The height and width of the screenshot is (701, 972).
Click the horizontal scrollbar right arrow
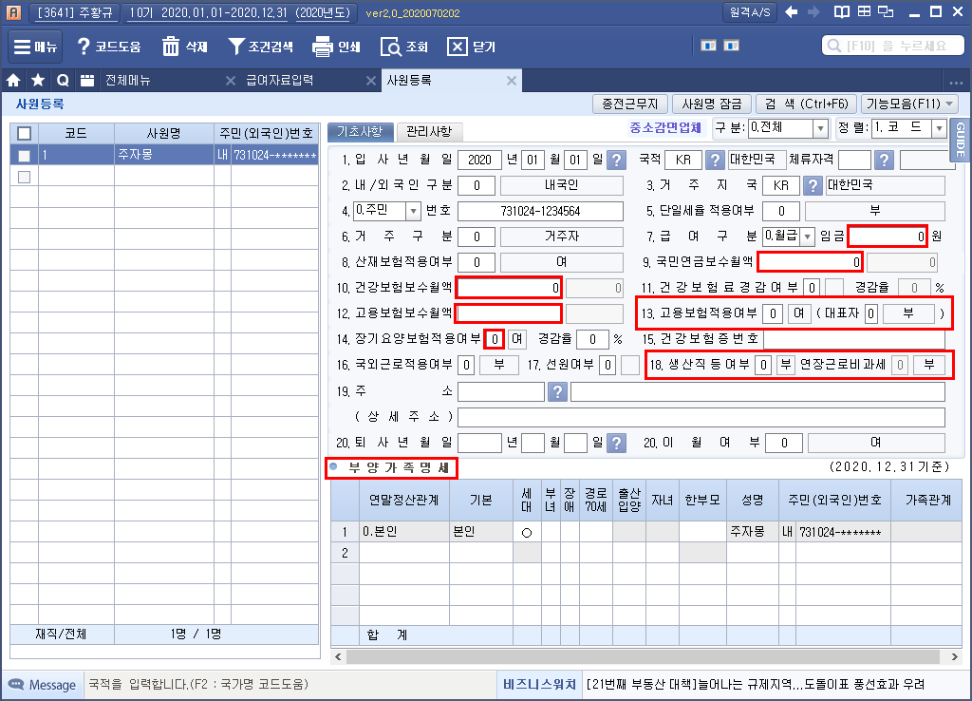click(953, 656)
